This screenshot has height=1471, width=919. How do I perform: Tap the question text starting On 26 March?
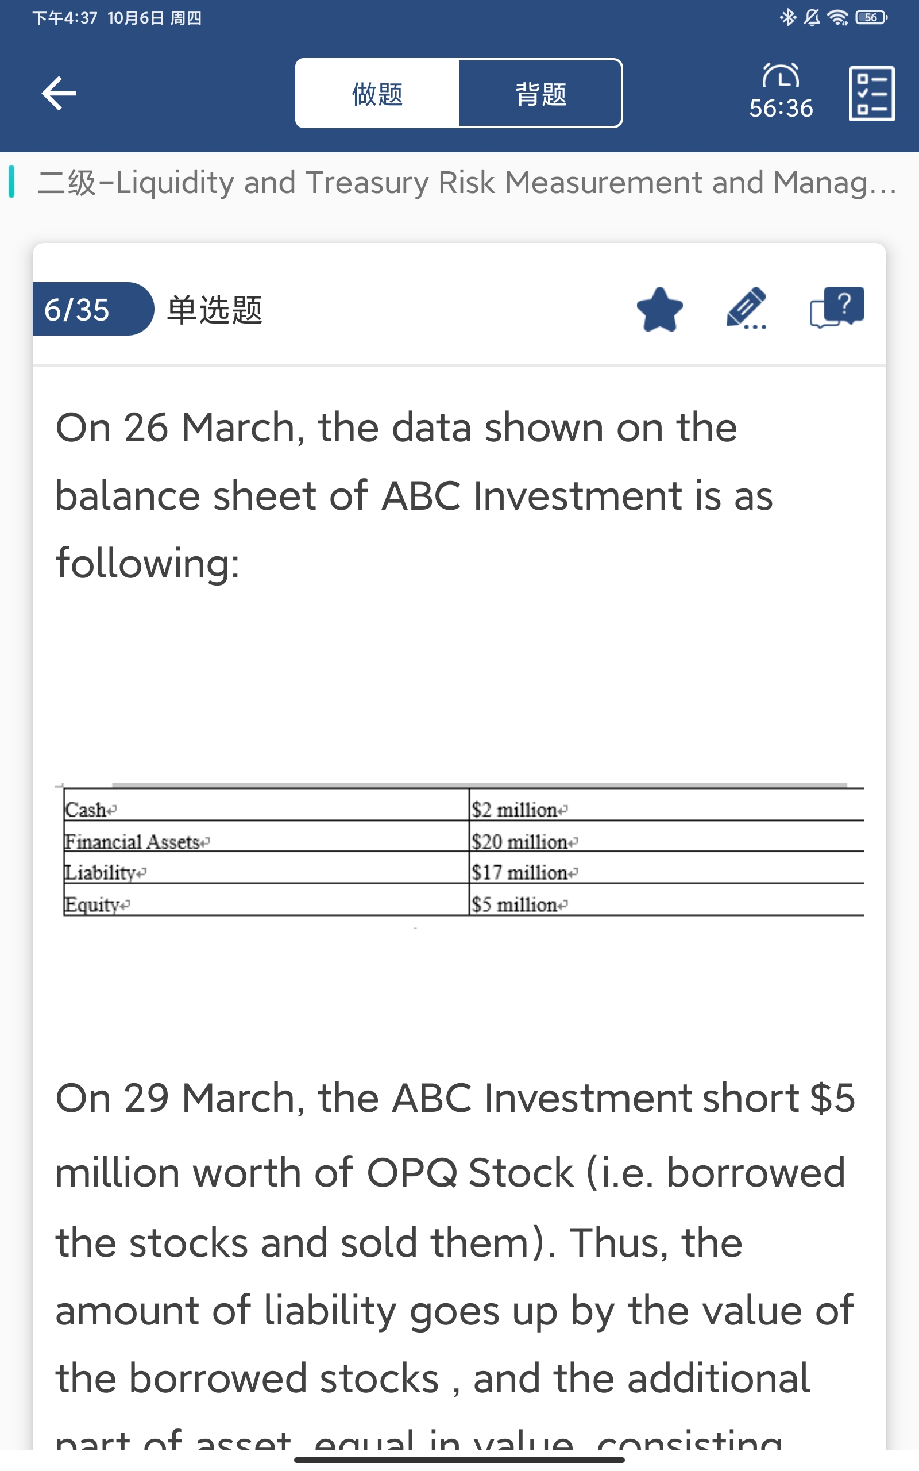pos(414,495)
